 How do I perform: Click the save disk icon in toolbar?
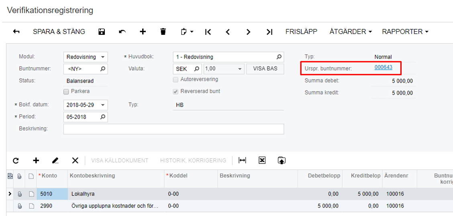pos(102,32)
